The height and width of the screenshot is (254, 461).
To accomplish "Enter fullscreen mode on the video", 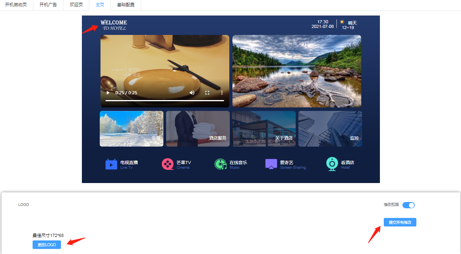I will [207, 93].
